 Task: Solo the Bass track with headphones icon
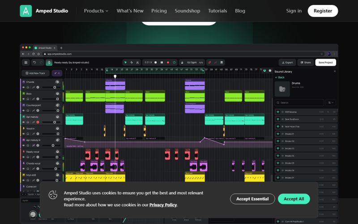coord(28,99)
